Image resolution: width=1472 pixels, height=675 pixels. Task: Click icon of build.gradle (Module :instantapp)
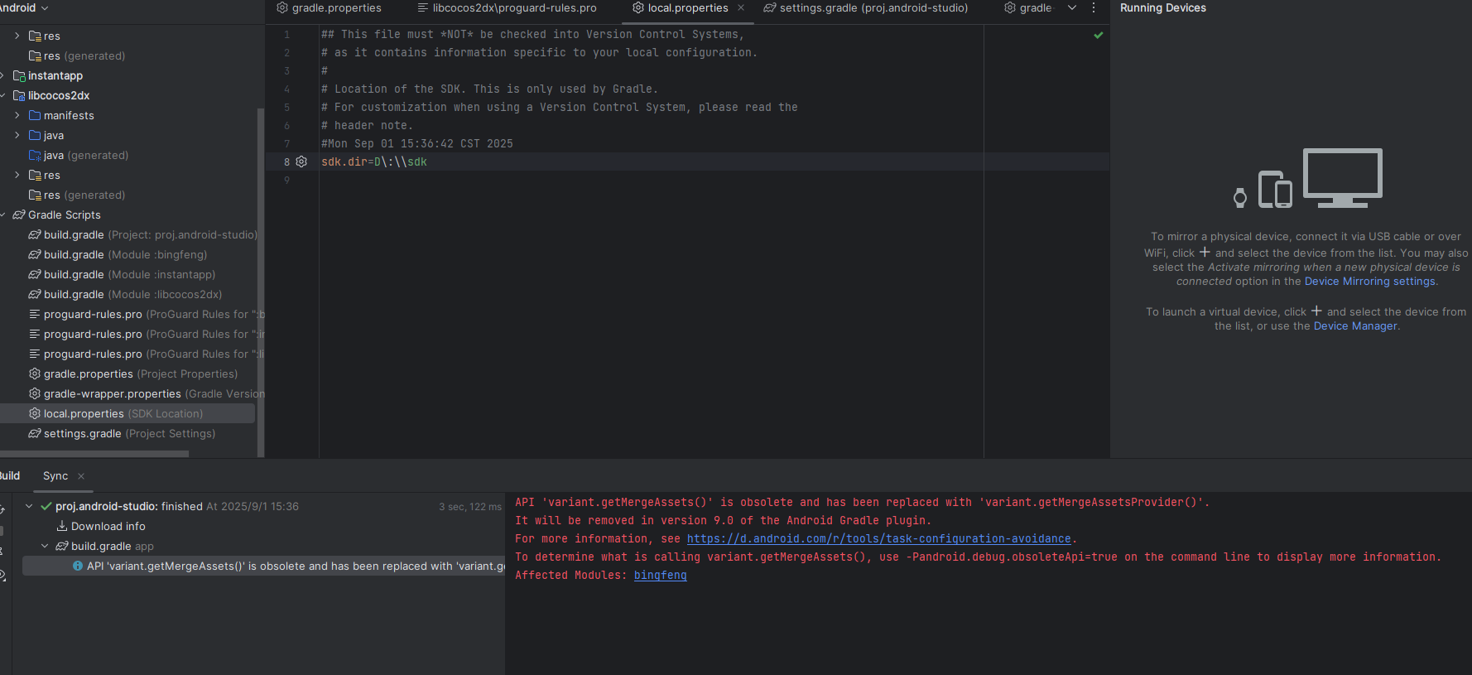click(x=35, y=274)
